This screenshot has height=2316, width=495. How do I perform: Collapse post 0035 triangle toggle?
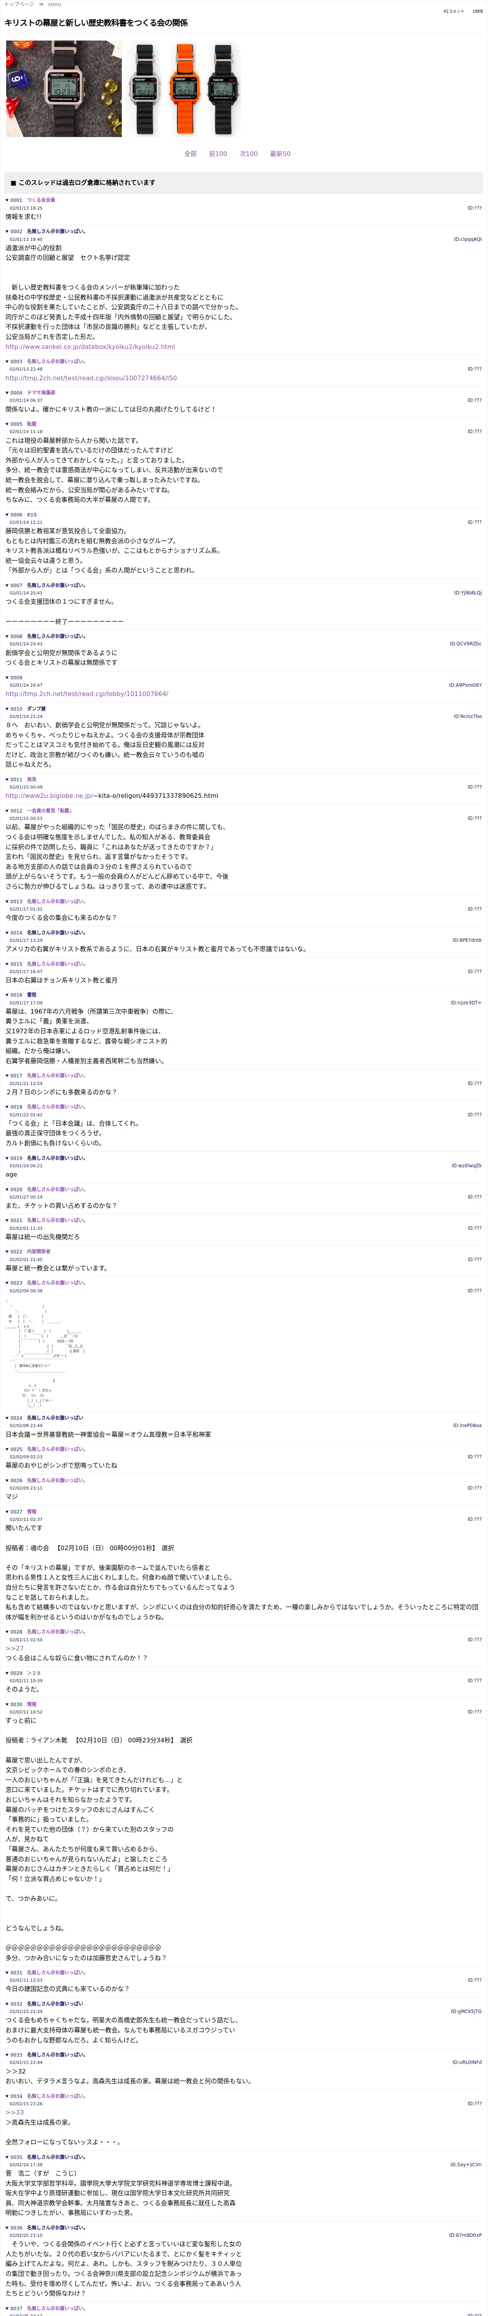(x=7, y=2157)
